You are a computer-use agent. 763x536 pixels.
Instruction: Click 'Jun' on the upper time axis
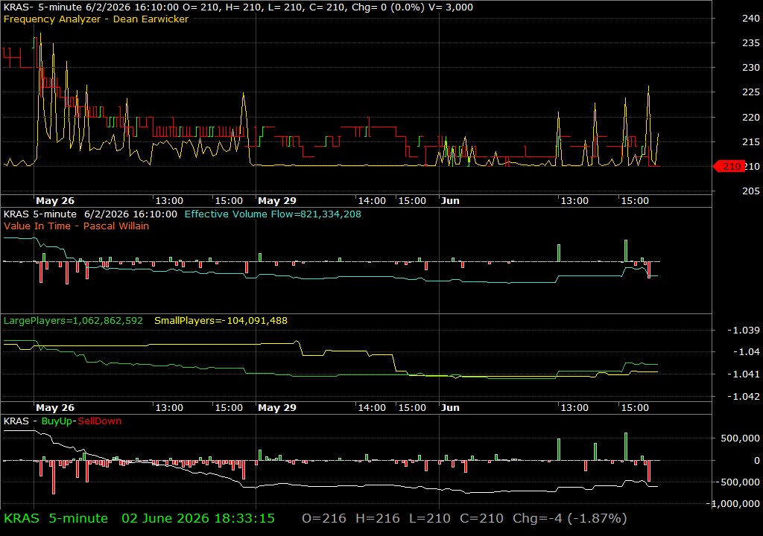[450, 201]
